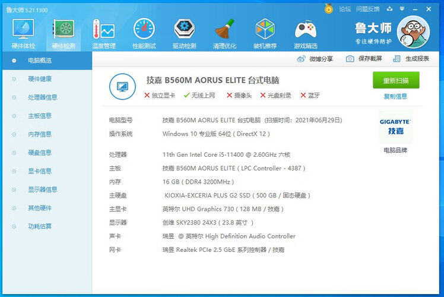
Task: Select 主板信息 in the sidebar
Action: tap(47, 116)
